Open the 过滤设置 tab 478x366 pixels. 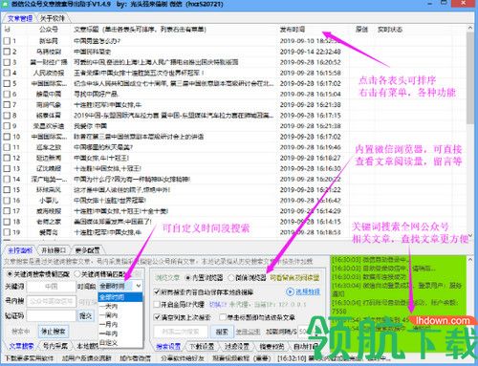pos(236,347)
